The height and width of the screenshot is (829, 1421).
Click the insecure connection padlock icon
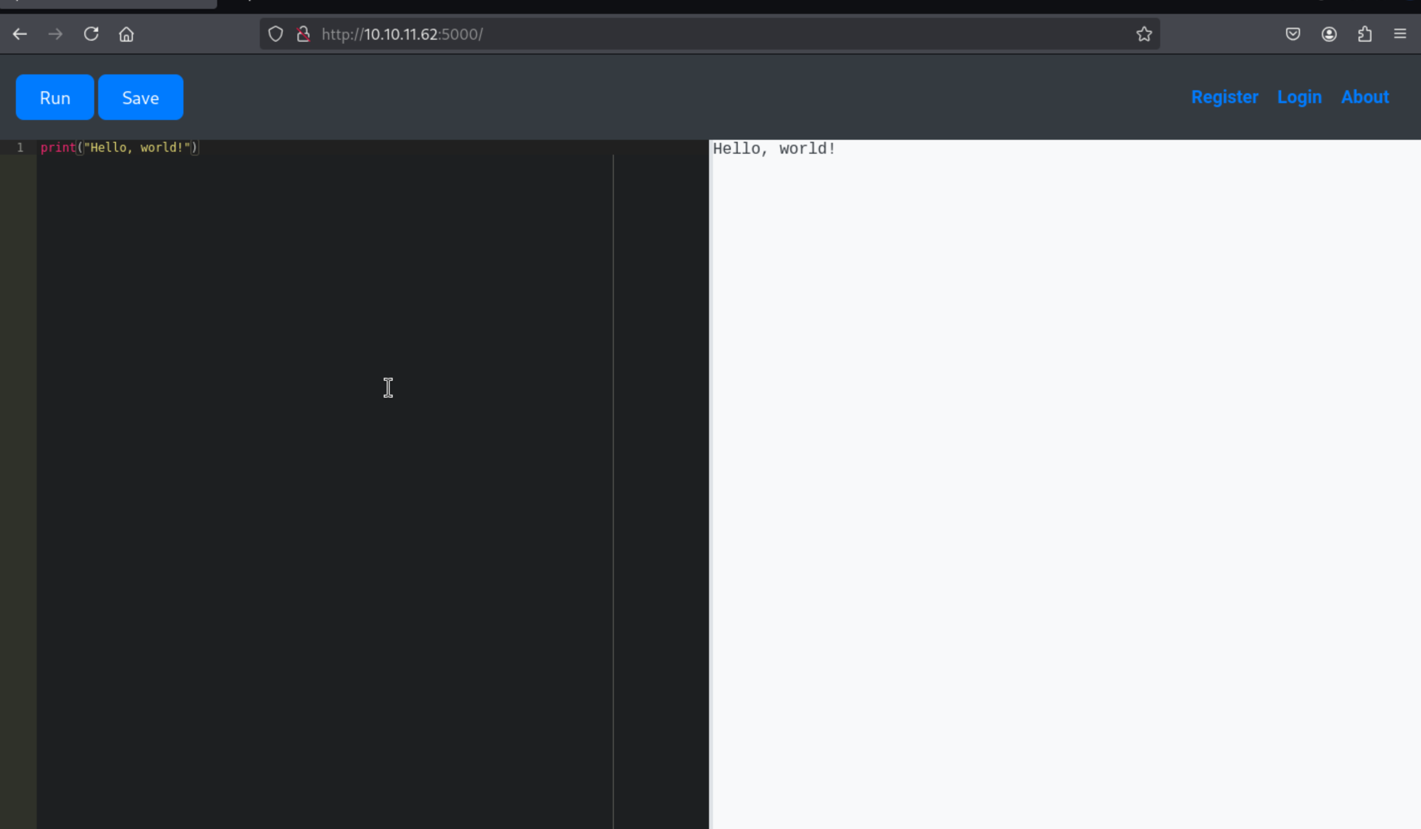(303, 34)
